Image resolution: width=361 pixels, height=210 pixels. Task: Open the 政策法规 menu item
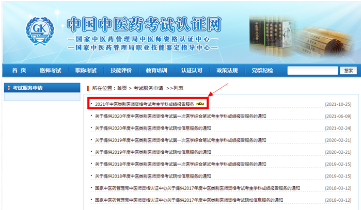click(x=227, y=71)
